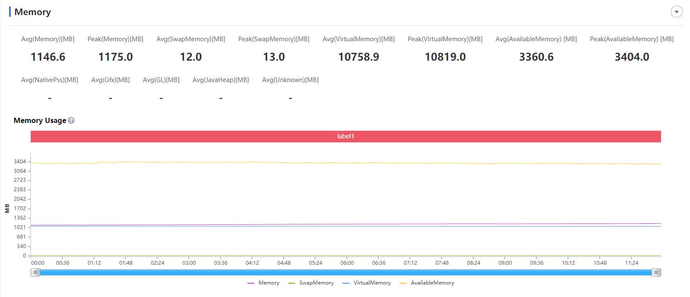The width and height of the screenshot is (690, 297).
Task: Click the Avg(JavaHeap)[MB] label
Action: coord(220,80)
